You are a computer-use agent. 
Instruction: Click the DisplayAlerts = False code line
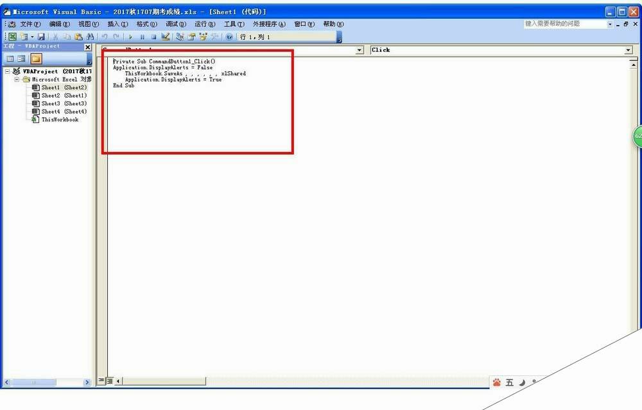click(x=163, y=67)
